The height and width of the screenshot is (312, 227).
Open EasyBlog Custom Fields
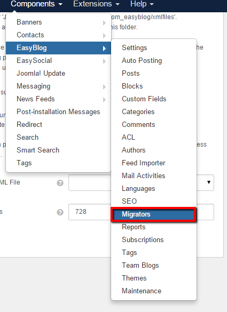[154, 99]
